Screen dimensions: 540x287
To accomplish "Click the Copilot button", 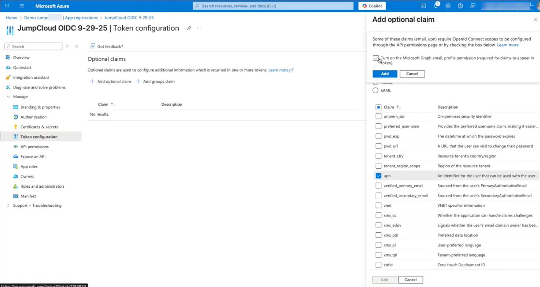I will tap(372, 6).
